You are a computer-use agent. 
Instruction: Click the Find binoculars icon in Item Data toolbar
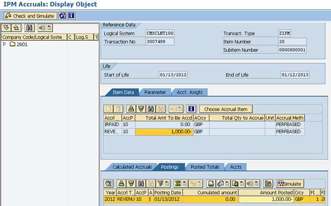(151, 109)
